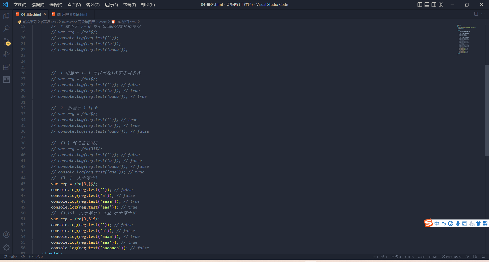Click line number 45 in gutter
This screenshot has height=262, width=489.
pyautogui.click(x=23, y=184)
